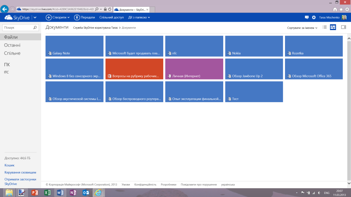351x197 pixels.
Task: Close the Документи – SkyDrive tab
Action: [147, 9]
